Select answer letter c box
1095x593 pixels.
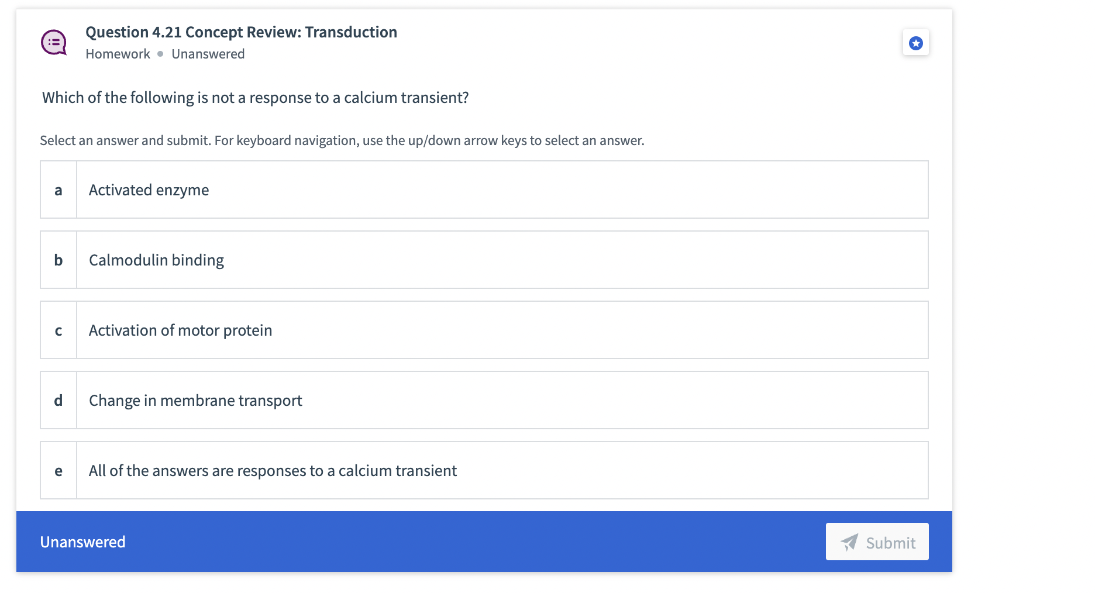coord(58,330)
